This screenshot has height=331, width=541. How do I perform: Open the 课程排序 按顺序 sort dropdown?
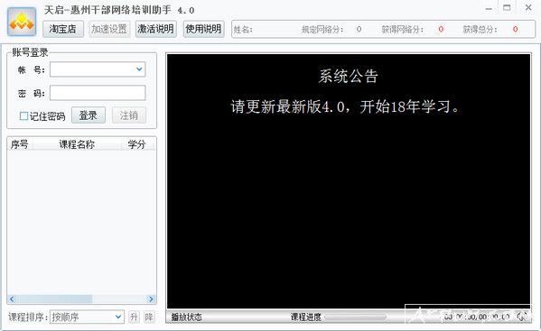pyautogui.click(x=87, y=317)
